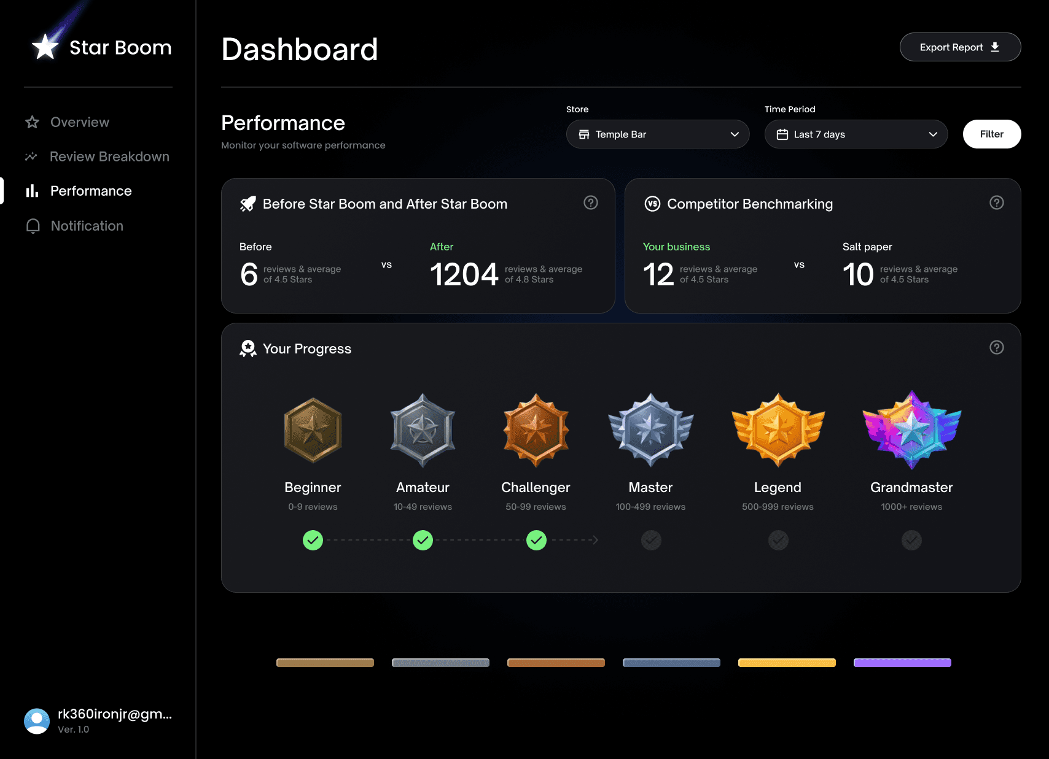This screenshot has width=1049, height=759.
Task: Click the Grandmaster rainbow badge
Action: tap(911, 430)
